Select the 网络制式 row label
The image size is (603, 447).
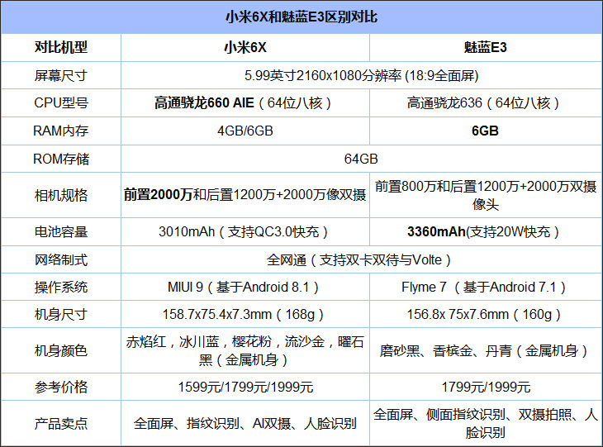[61, 259]
